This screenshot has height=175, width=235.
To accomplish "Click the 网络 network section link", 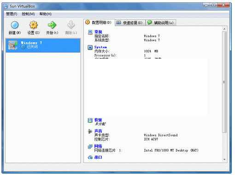I will point(98,146).
